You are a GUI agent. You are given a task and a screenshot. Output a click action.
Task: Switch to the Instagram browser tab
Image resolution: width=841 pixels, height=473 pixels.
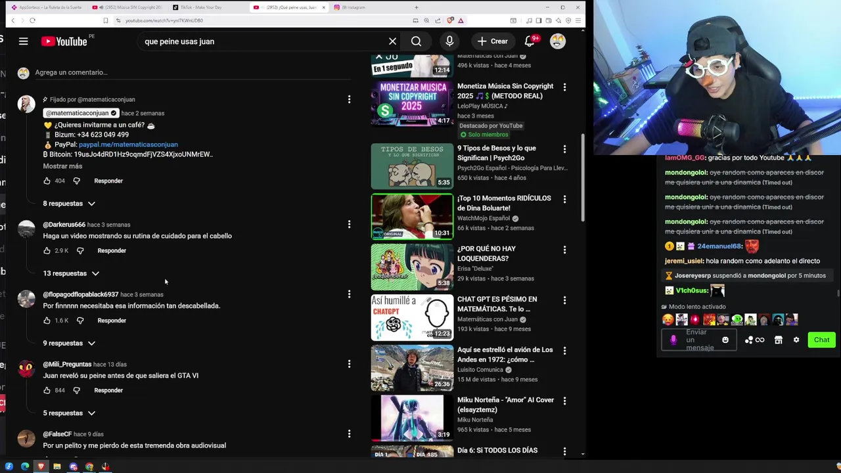click(x=368, y=7)
